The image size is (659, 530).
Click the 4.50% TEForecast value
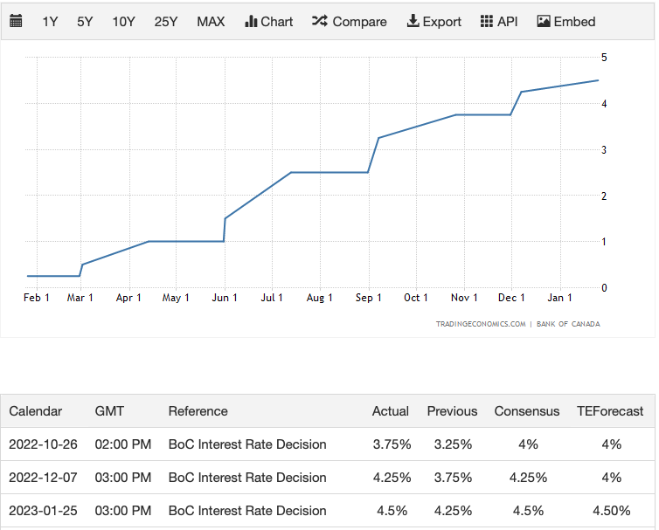tap(611, 510)
